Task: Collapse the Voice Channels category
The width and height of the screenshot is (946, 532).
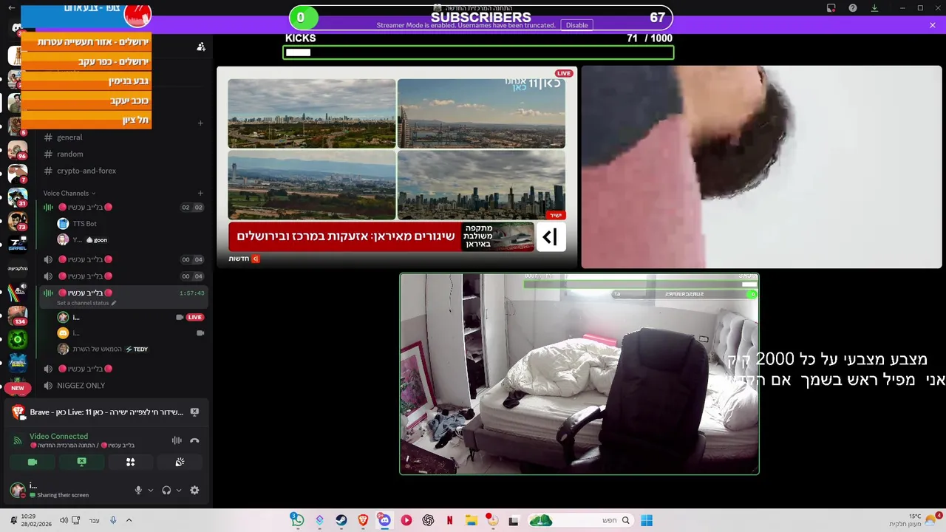Action: pyautogui.click(x=69, y=193)
